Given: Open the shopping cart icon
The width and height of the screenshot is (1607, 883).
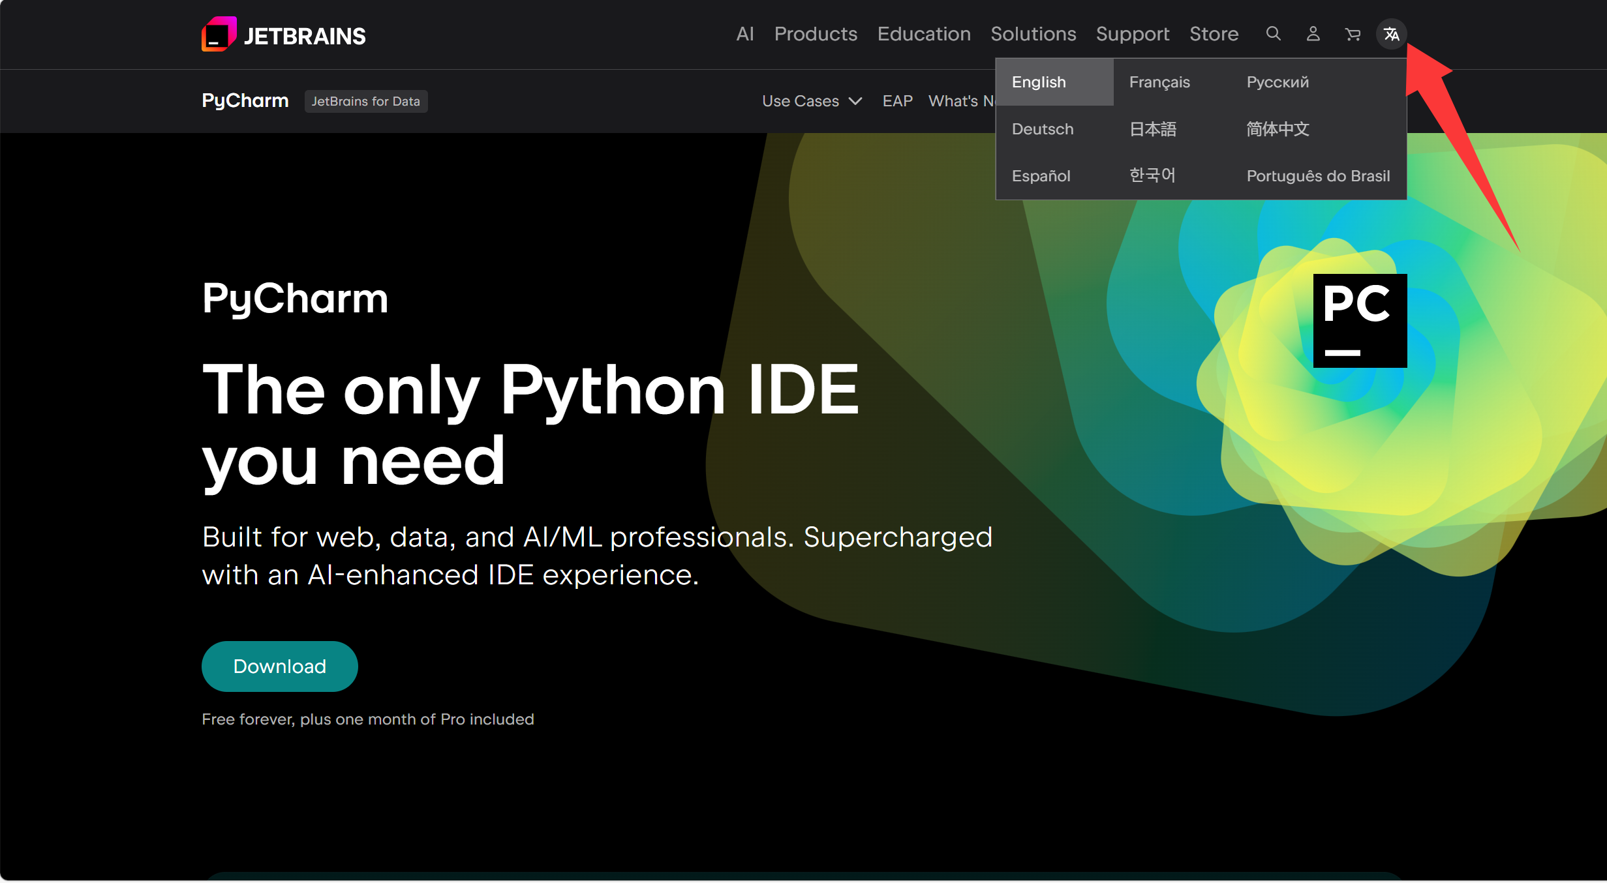Looking at the screenshot, I should [x=1353, y=34].
